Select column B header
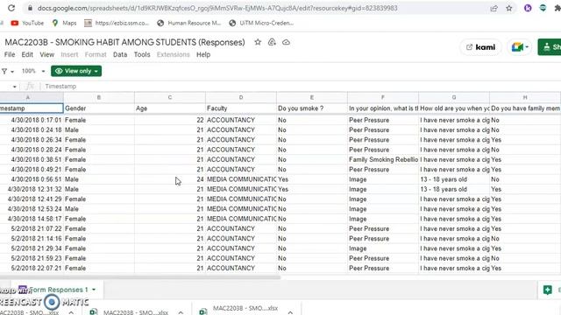 pyautogui.click(x=99, y=97)
